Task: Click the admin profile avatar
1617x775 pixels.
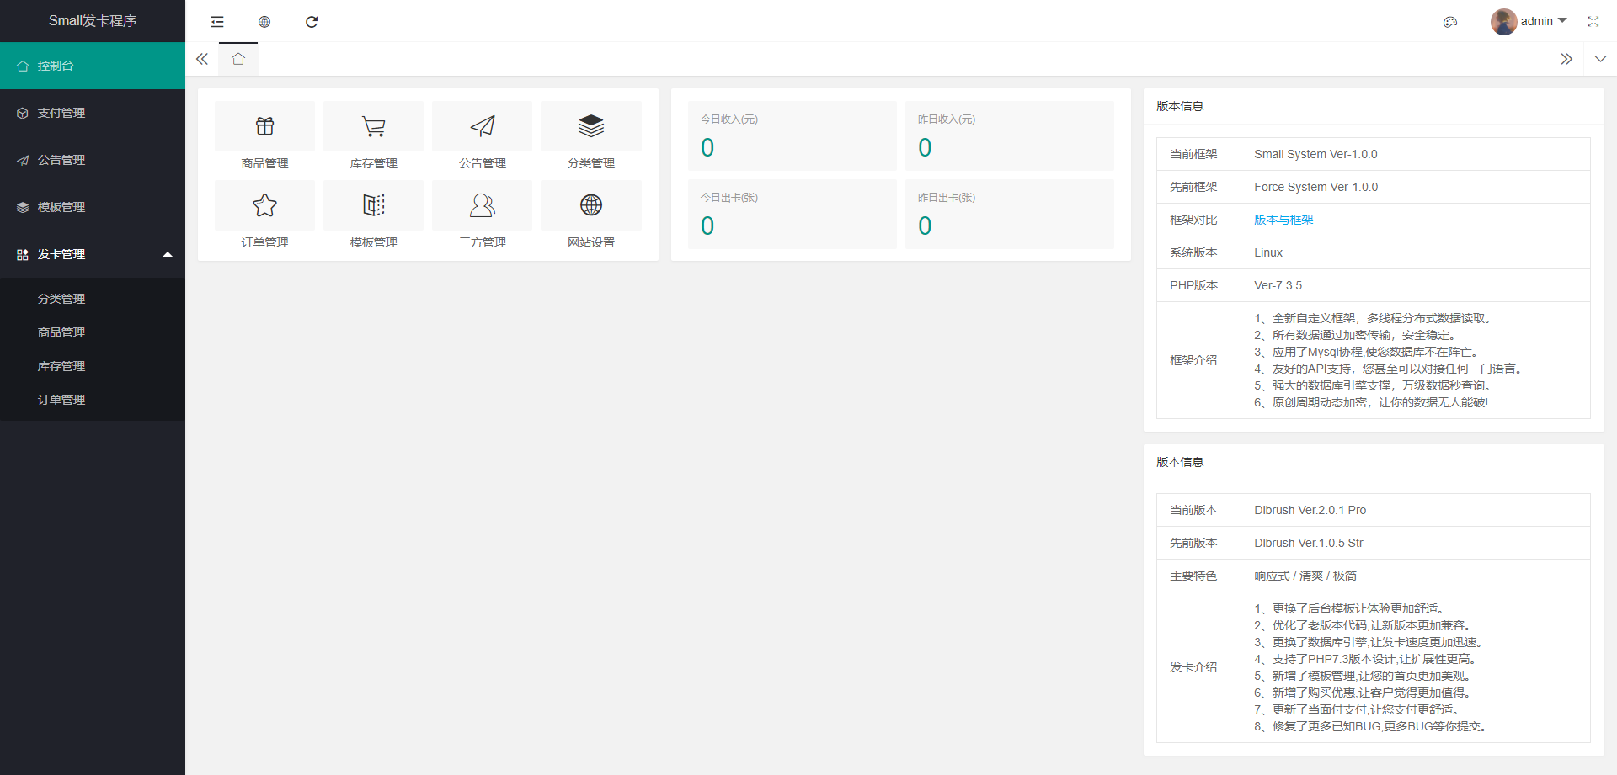Action: pos(1504,21)
